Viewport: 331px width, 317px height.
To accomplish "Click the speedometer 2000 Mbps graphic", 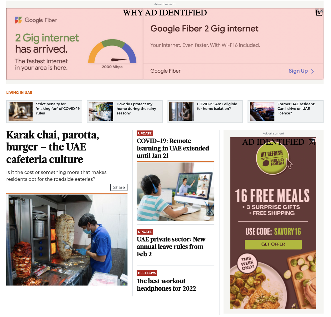I will (x=112, y=54).
